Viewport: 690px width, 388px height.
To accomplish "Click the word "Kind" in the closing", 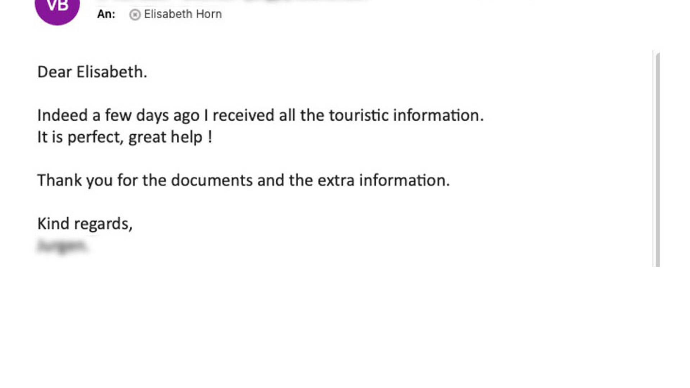I will pos(53,223).
